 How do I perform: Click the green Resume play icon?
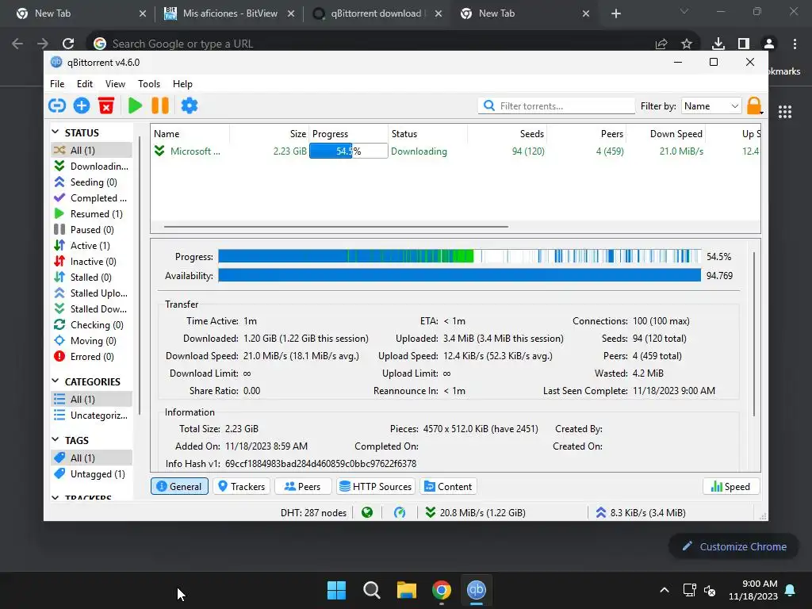[135, 105]
